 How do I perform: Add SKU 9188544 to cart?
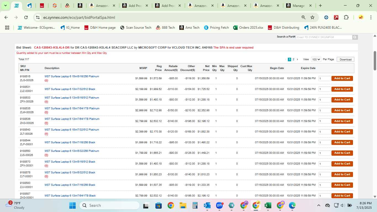coord(342,142)
